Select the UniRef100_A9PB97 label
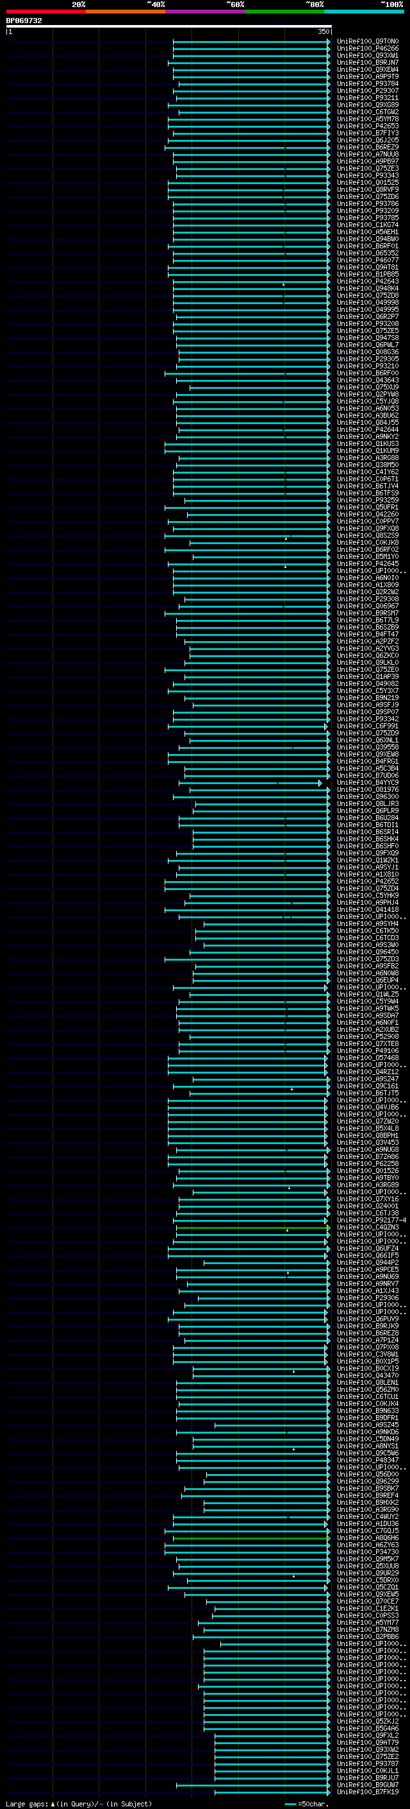The height and width of the screenshot is (1809, 410). click(367, 162)
